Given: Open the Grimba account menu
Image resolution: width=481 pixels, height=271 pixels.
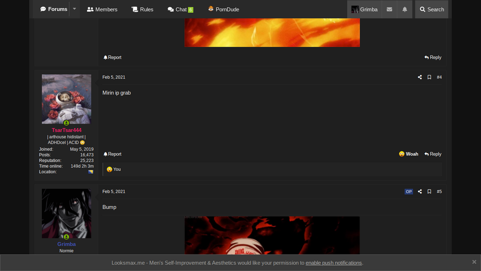Looking at the screenshot, I should [x=365, y=10].
